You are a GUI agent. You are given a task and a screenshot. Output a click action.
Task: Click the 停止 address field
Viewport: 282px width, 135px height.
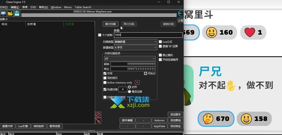click(133, 69)
